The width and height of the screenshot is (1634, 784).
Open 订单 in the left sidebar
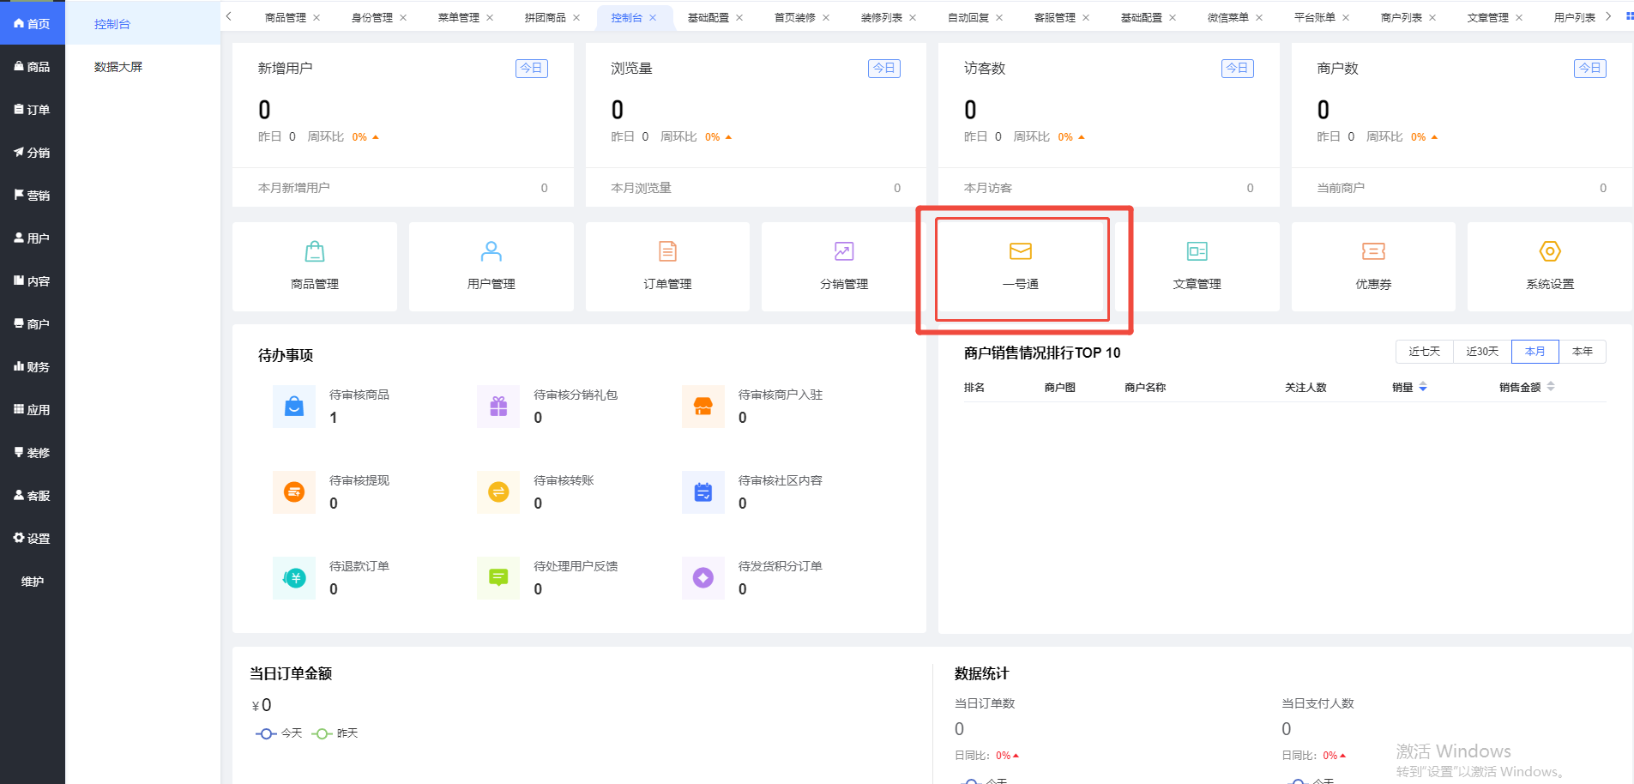[33, 110]
